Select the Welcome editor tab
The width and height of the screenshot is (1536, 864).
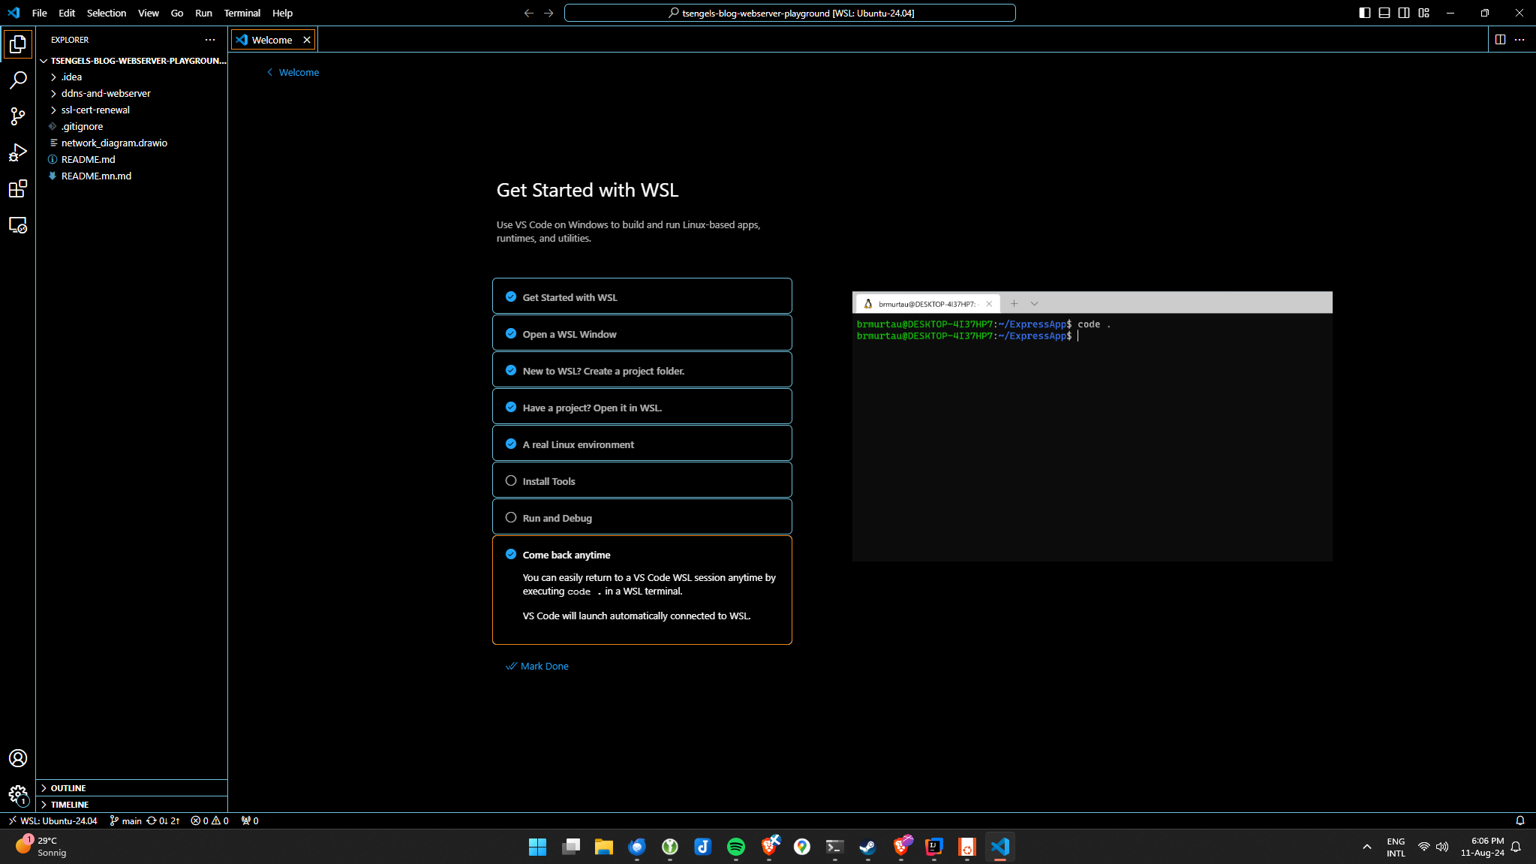click(273, 40)
